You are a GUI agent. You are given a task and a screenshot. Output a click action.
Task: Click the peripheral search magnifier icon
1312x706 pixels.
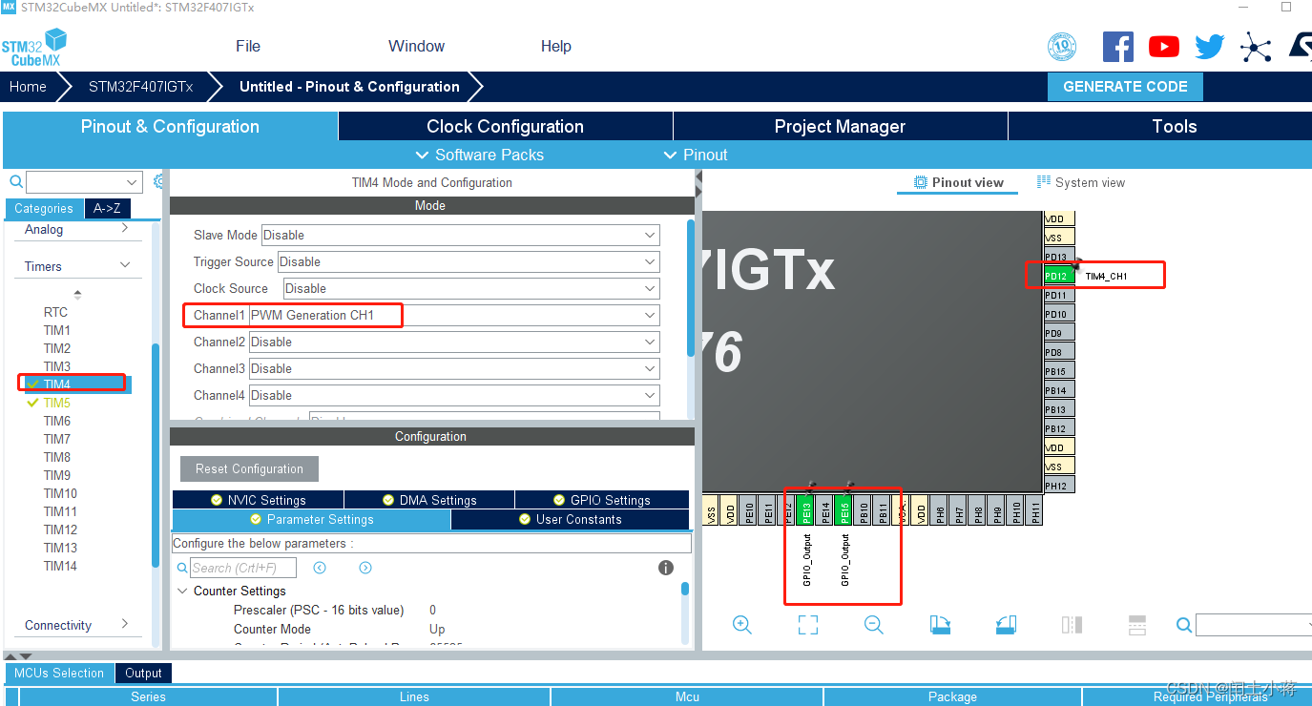click(x=16, y=181)
